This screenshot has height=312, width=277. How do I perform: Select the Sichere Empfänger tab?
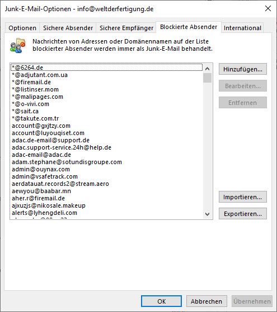[x=126, y=28]
